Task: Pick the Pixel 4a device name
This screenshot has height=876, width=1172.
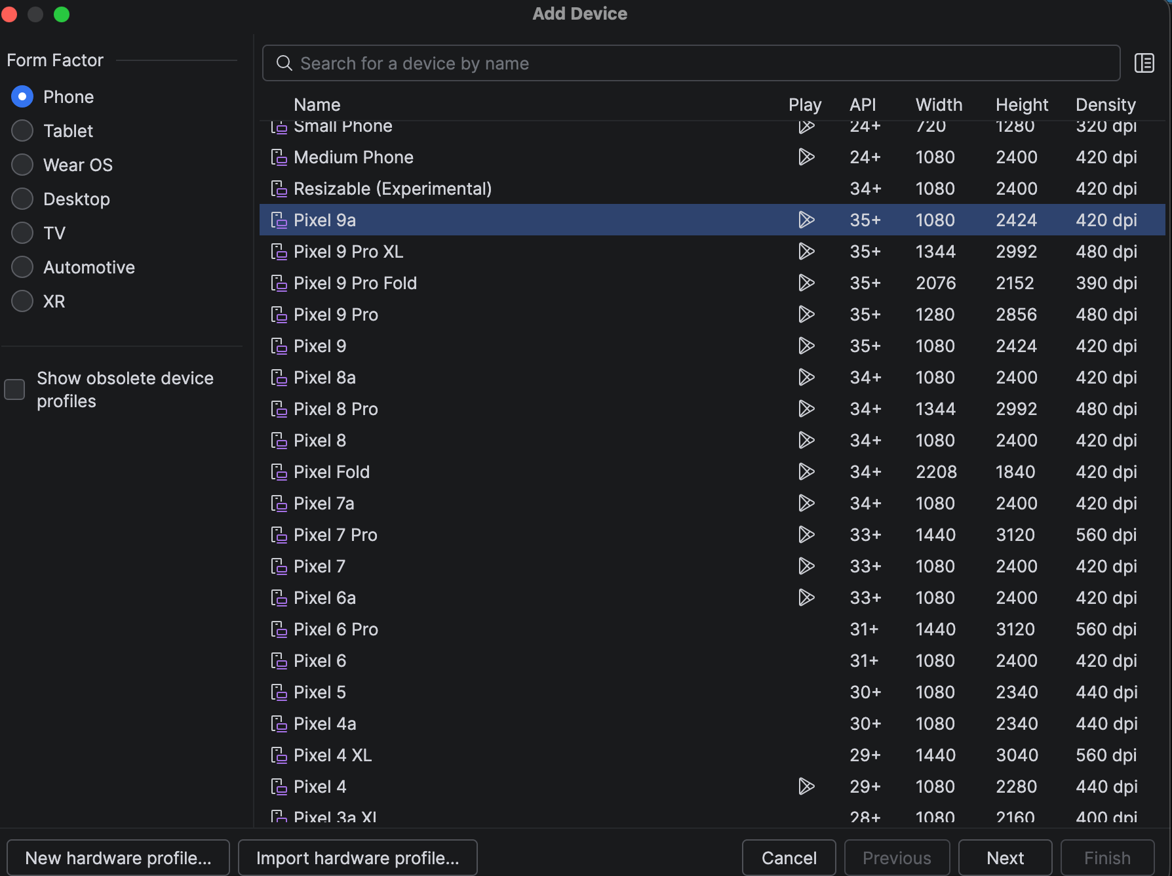Action: tap(324, 724)
